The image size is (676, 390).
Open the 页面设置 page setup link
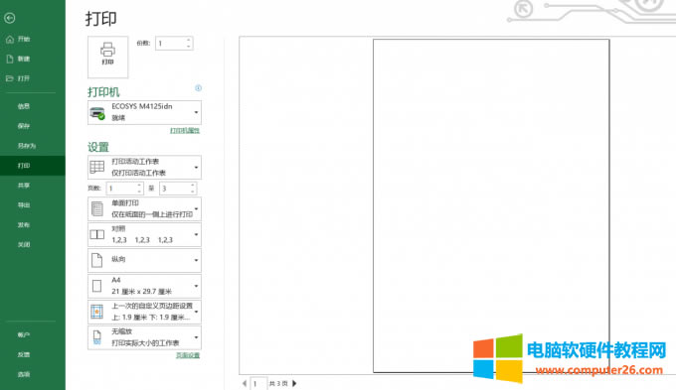tap(188, 355)
